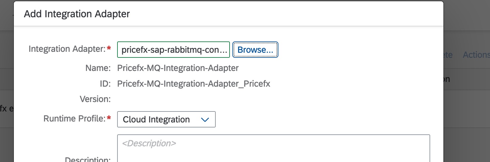
Task: Expand the Runtime Profile chevron arrow
Action: (x=205, y=120)
